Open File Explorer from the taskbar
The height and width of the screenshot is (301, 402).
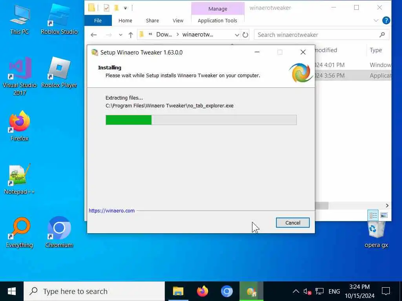click(178, 291)
